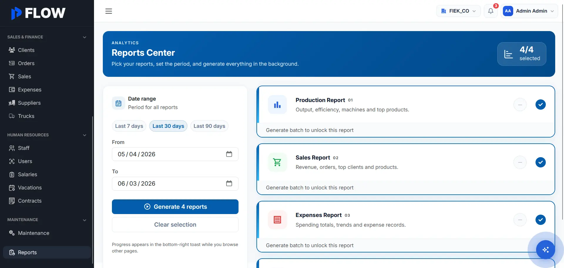This screenshot has width=564, height=268.
Task: Click the Expenses Report list icon
Action: [x=277, y=220]
